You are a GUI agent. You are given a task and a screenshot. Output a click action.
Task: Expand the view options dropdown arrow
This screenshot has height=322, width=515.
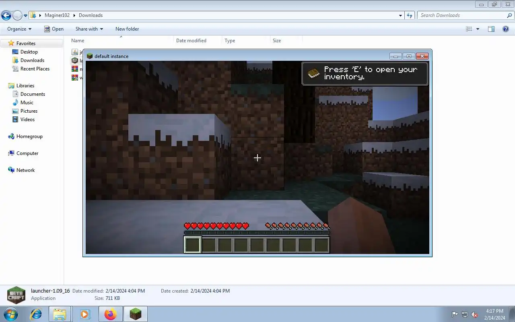tap(478, 29)
